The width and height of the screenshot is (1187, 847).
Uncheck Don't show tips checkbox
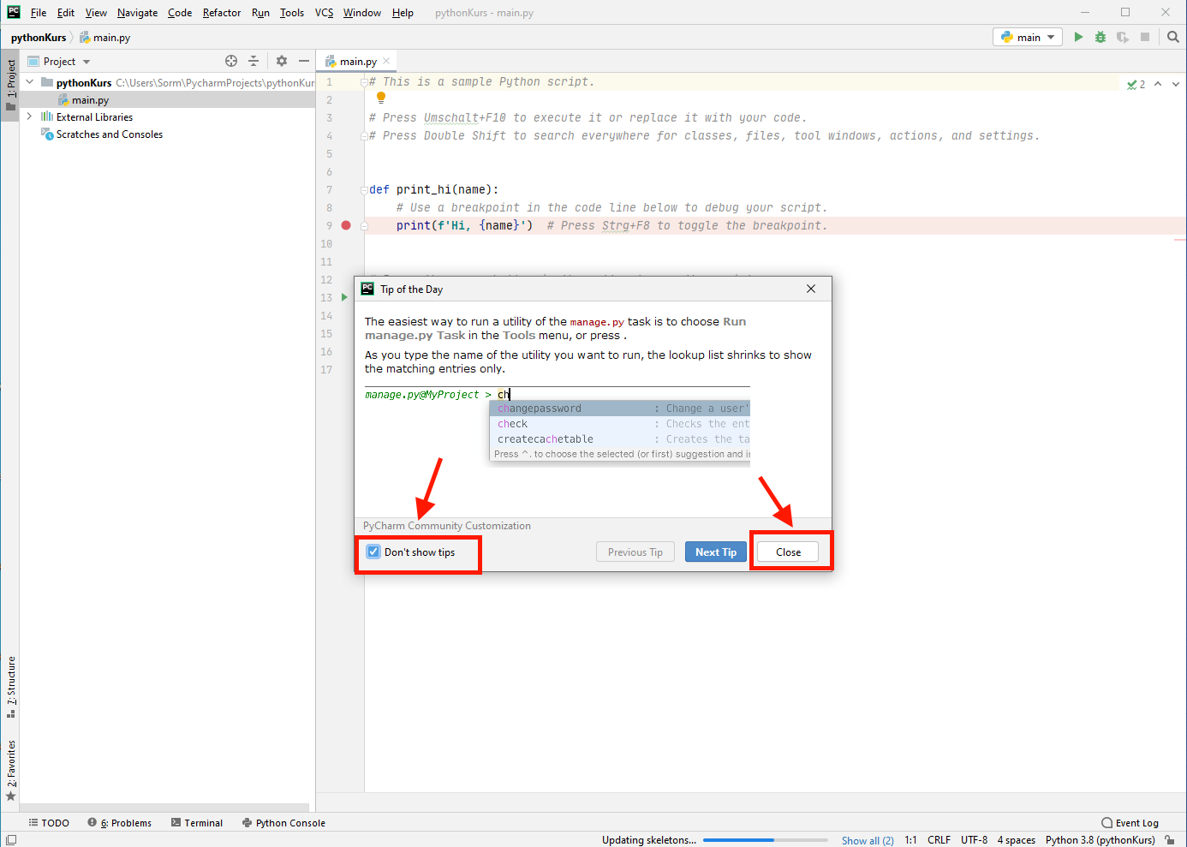(x=373, y=552)
